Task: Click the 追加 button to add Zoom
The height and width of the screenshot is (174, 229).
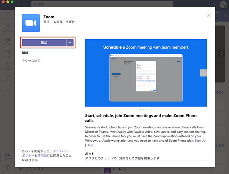Action: [44, 43]
